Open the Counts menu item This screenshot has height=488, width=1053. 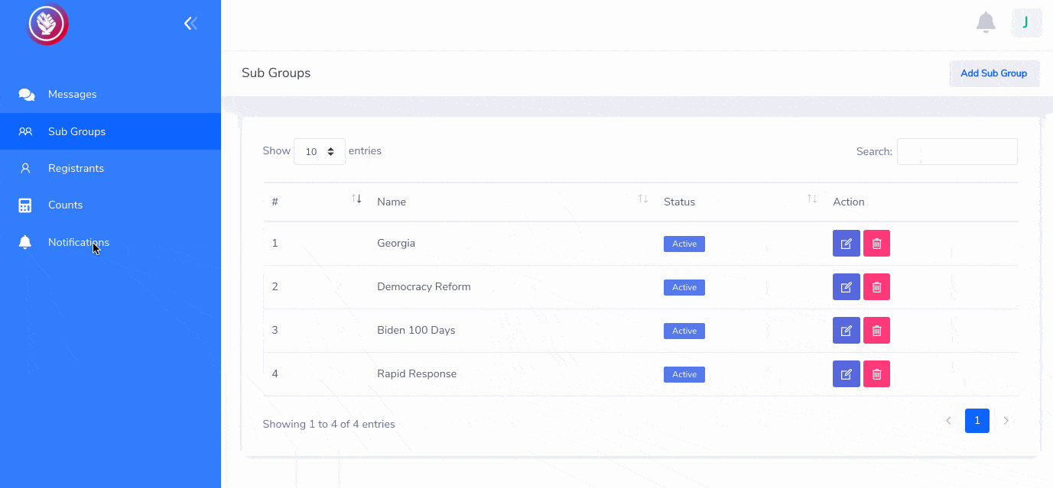pos(110,205)
